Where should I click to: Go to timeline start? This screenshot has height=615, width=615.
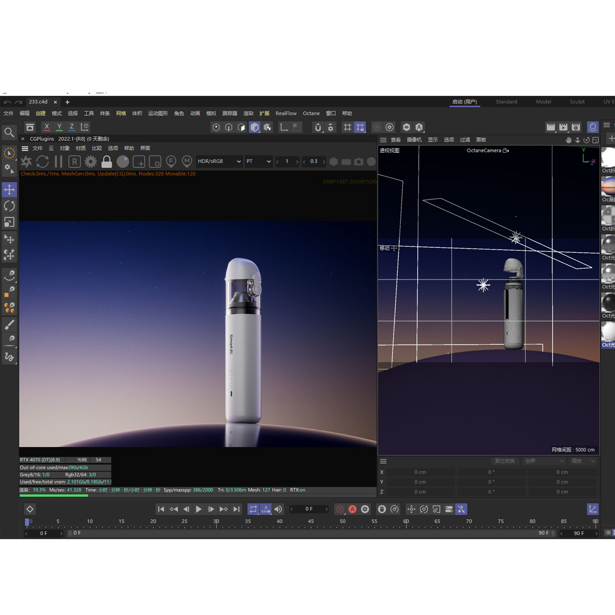click(161, 509)
